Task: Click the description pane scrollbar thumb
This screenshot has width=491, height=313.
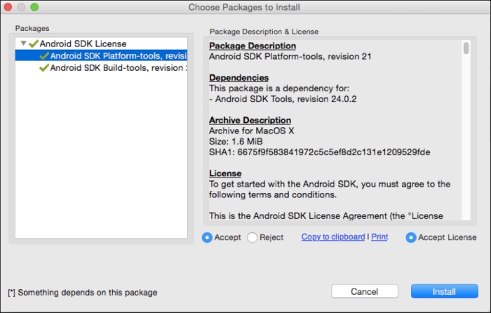Action: [x=466, y=48]
